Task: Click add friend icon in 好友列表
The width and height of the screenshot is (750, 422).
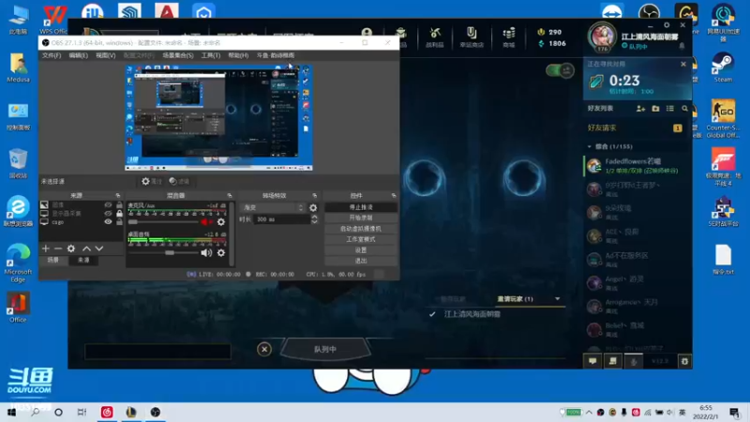Action: pos(641,109)
